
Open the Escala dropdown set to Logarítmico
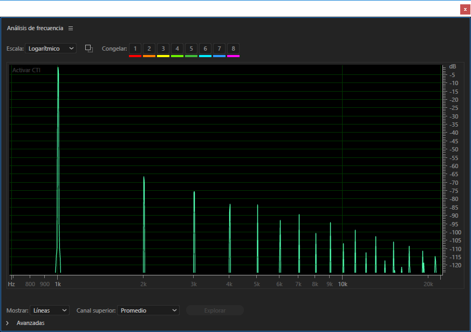(x=51, y=49)
